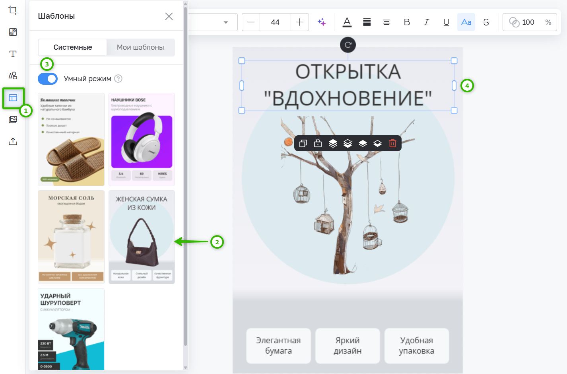
Task: Open the text alignment option
Action: click(386, 22)
